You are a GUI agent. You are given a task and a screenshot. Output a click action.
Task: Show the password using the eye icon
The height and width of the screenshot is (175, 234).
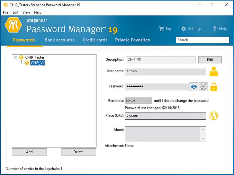pos(194,87)
